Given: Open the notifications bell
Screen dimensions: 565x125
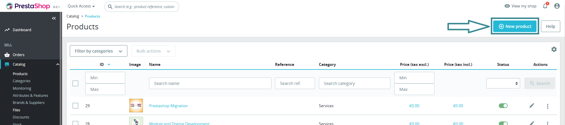Looking at the screenshot, I should coord(545,6).
